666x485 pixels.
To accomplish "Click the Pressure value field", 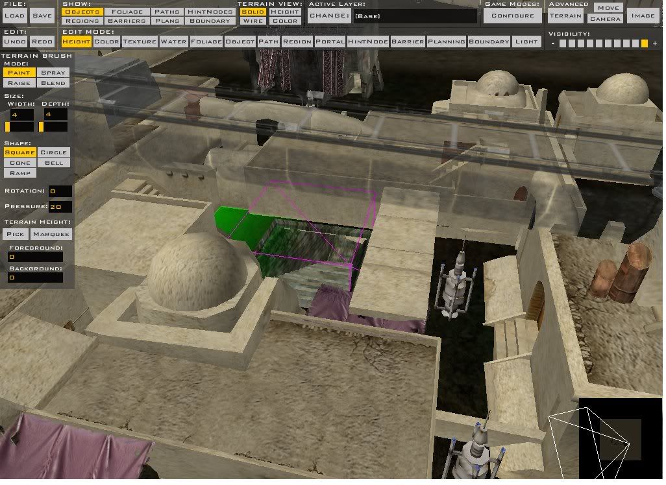I will (x=60, y=207).
